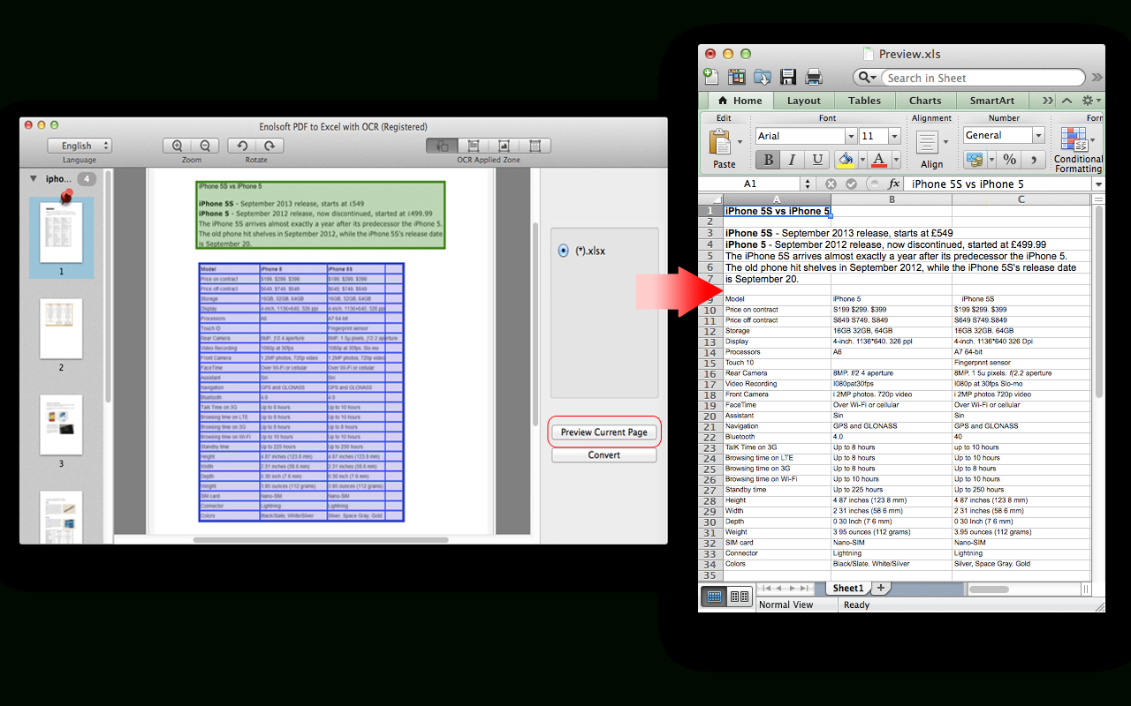The height and width of the screenshot is (706, 1131).
Task: Click the Zoom Out icon
Action: 204,146
